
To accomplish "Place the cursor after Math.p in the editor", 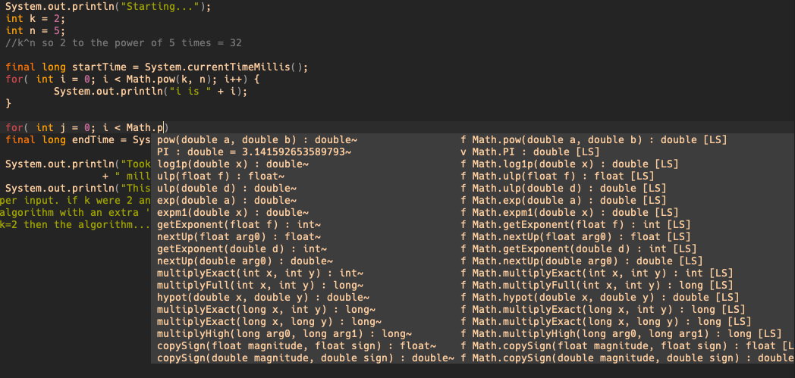I will 168,127.
